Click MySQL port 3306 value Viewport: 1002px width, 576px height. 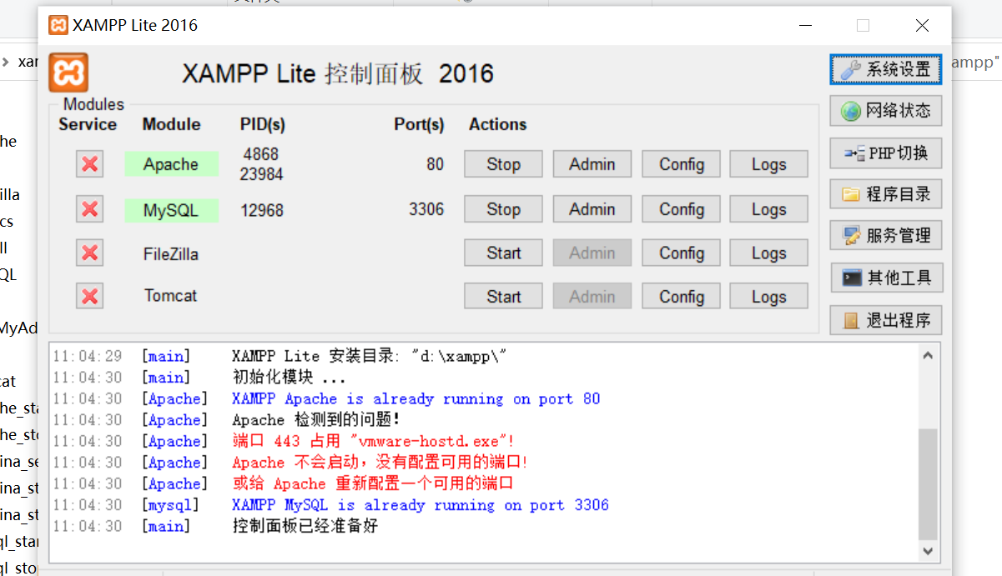pos(426,209)
